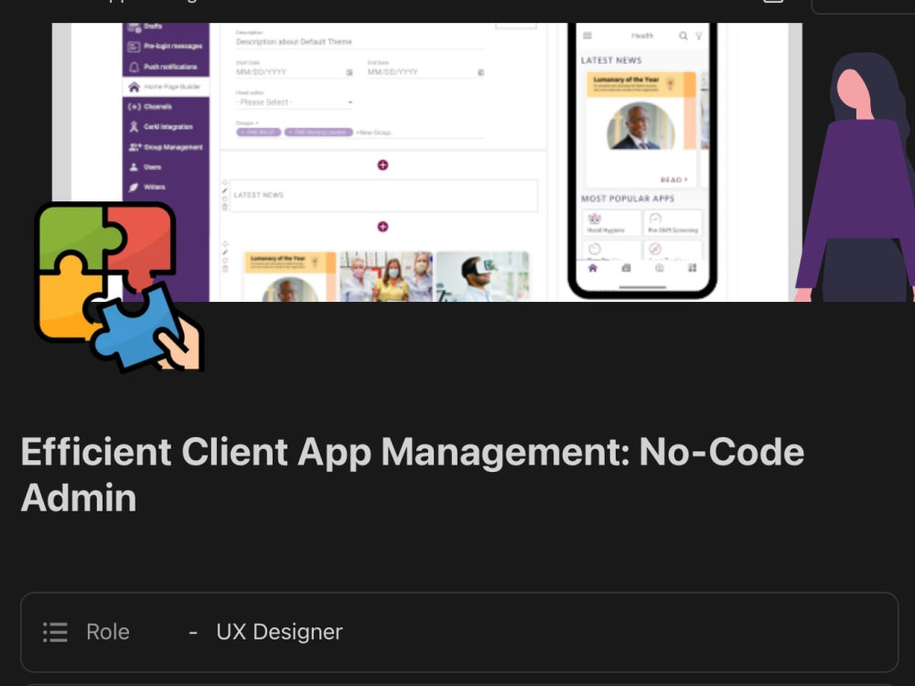Image resolution: width=915 pixels, height=686 pixels.
Task: Open Pre-Shift Screening app tile on phone
Action: click(x=673, y=223)
